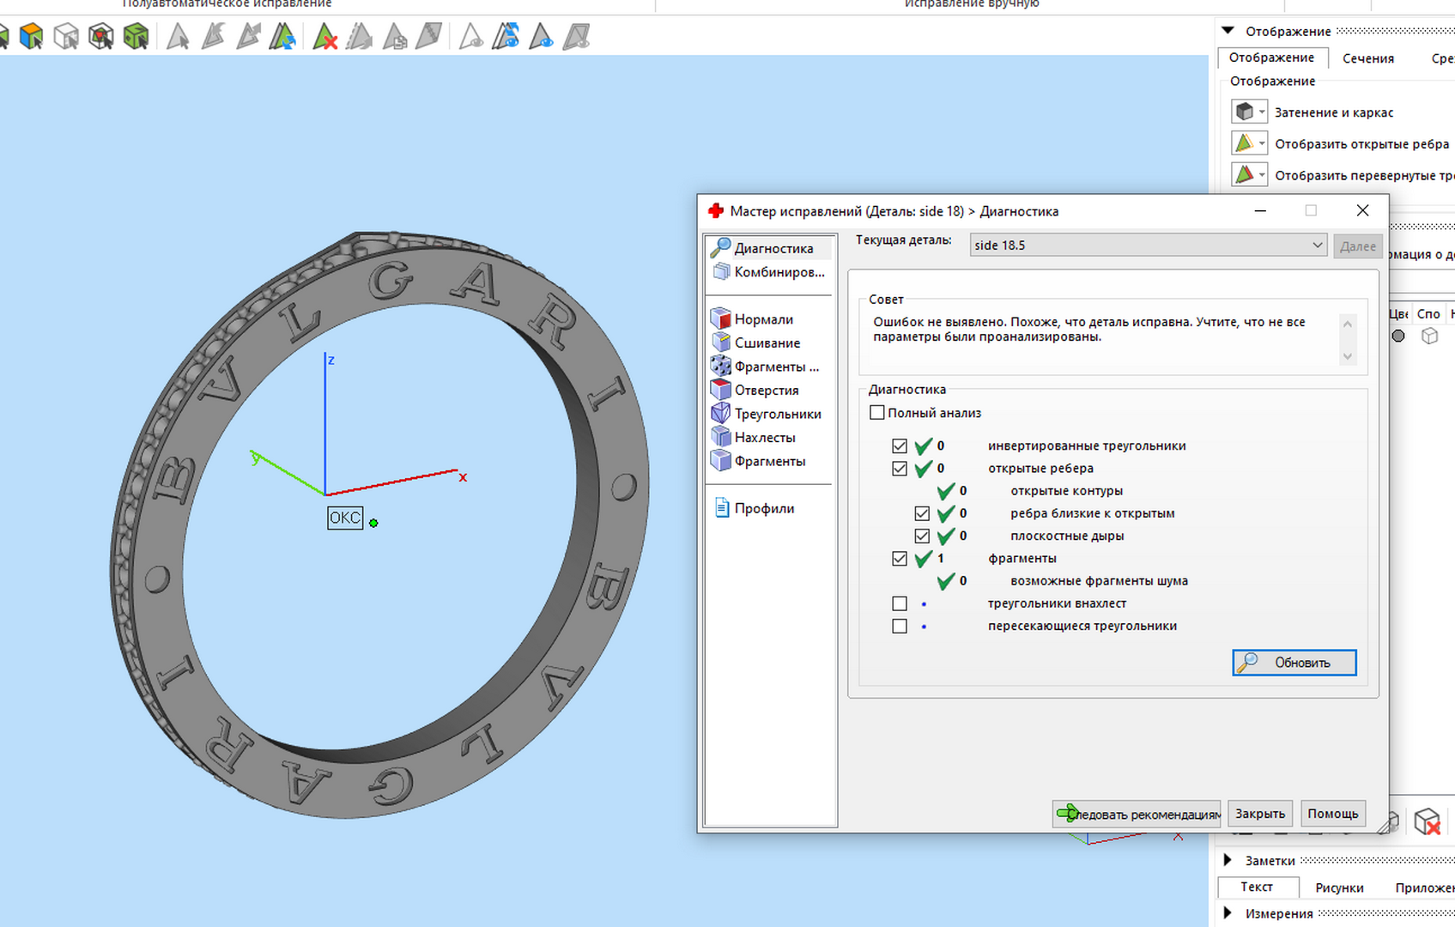Viewport: 1455px width, 927px height.
Task: Expand the Заметки panel section
Action: [x=1228, y=860]
